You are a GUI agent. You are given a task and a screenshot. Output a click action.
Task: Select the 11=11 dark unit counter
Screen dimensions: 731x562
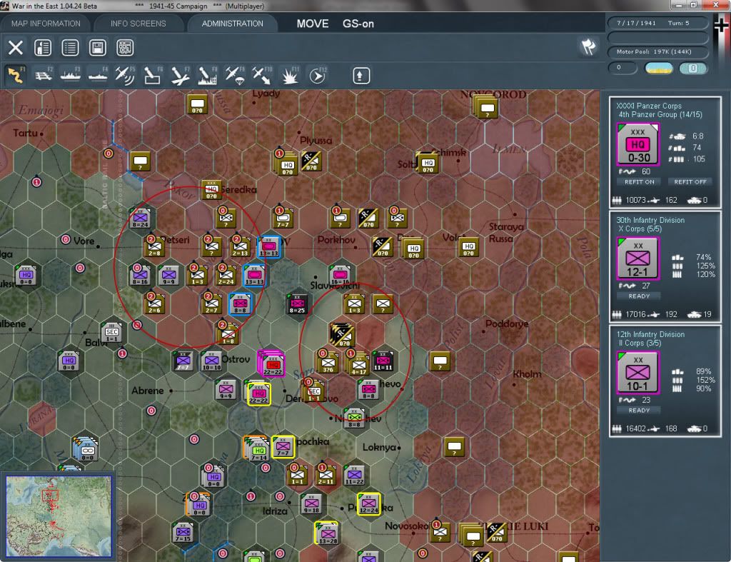point(383,362)
